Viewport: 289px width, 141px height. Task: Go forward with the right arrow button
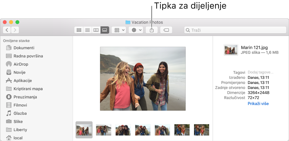[x=15, y=30]
